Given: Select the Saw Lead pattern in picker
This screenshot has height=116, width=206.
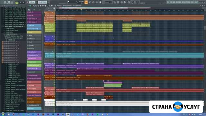Looking at the screenshot, I should tap(34, 25).
